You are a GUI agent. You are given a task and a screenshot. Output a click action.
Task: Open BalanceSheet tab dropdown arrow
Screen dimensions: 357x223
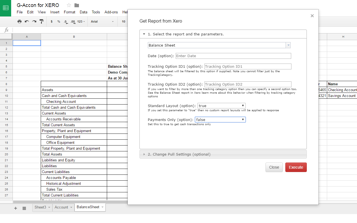tap(102, 207)
